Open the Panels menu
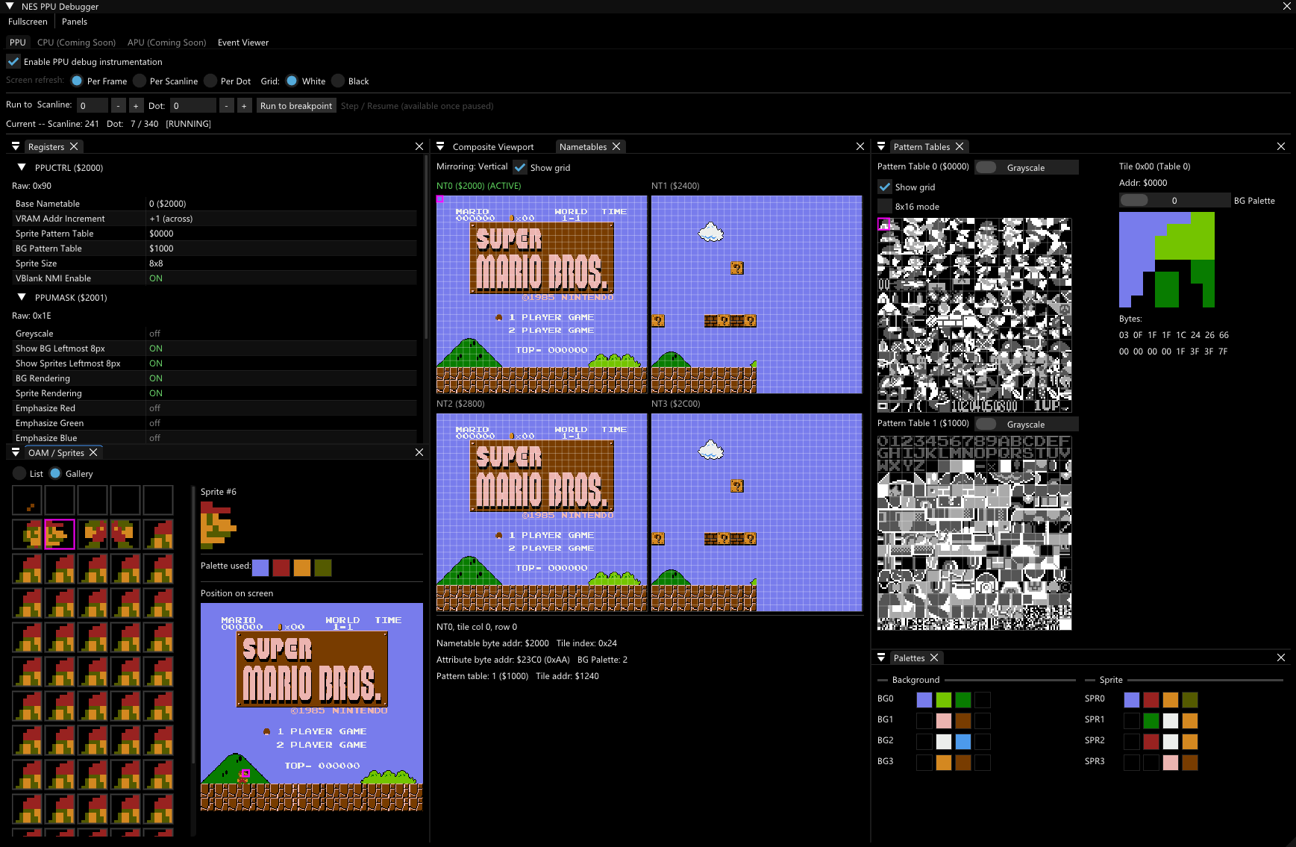The image size is (1296, 847). pyautogui.click(x=75, y=22)
